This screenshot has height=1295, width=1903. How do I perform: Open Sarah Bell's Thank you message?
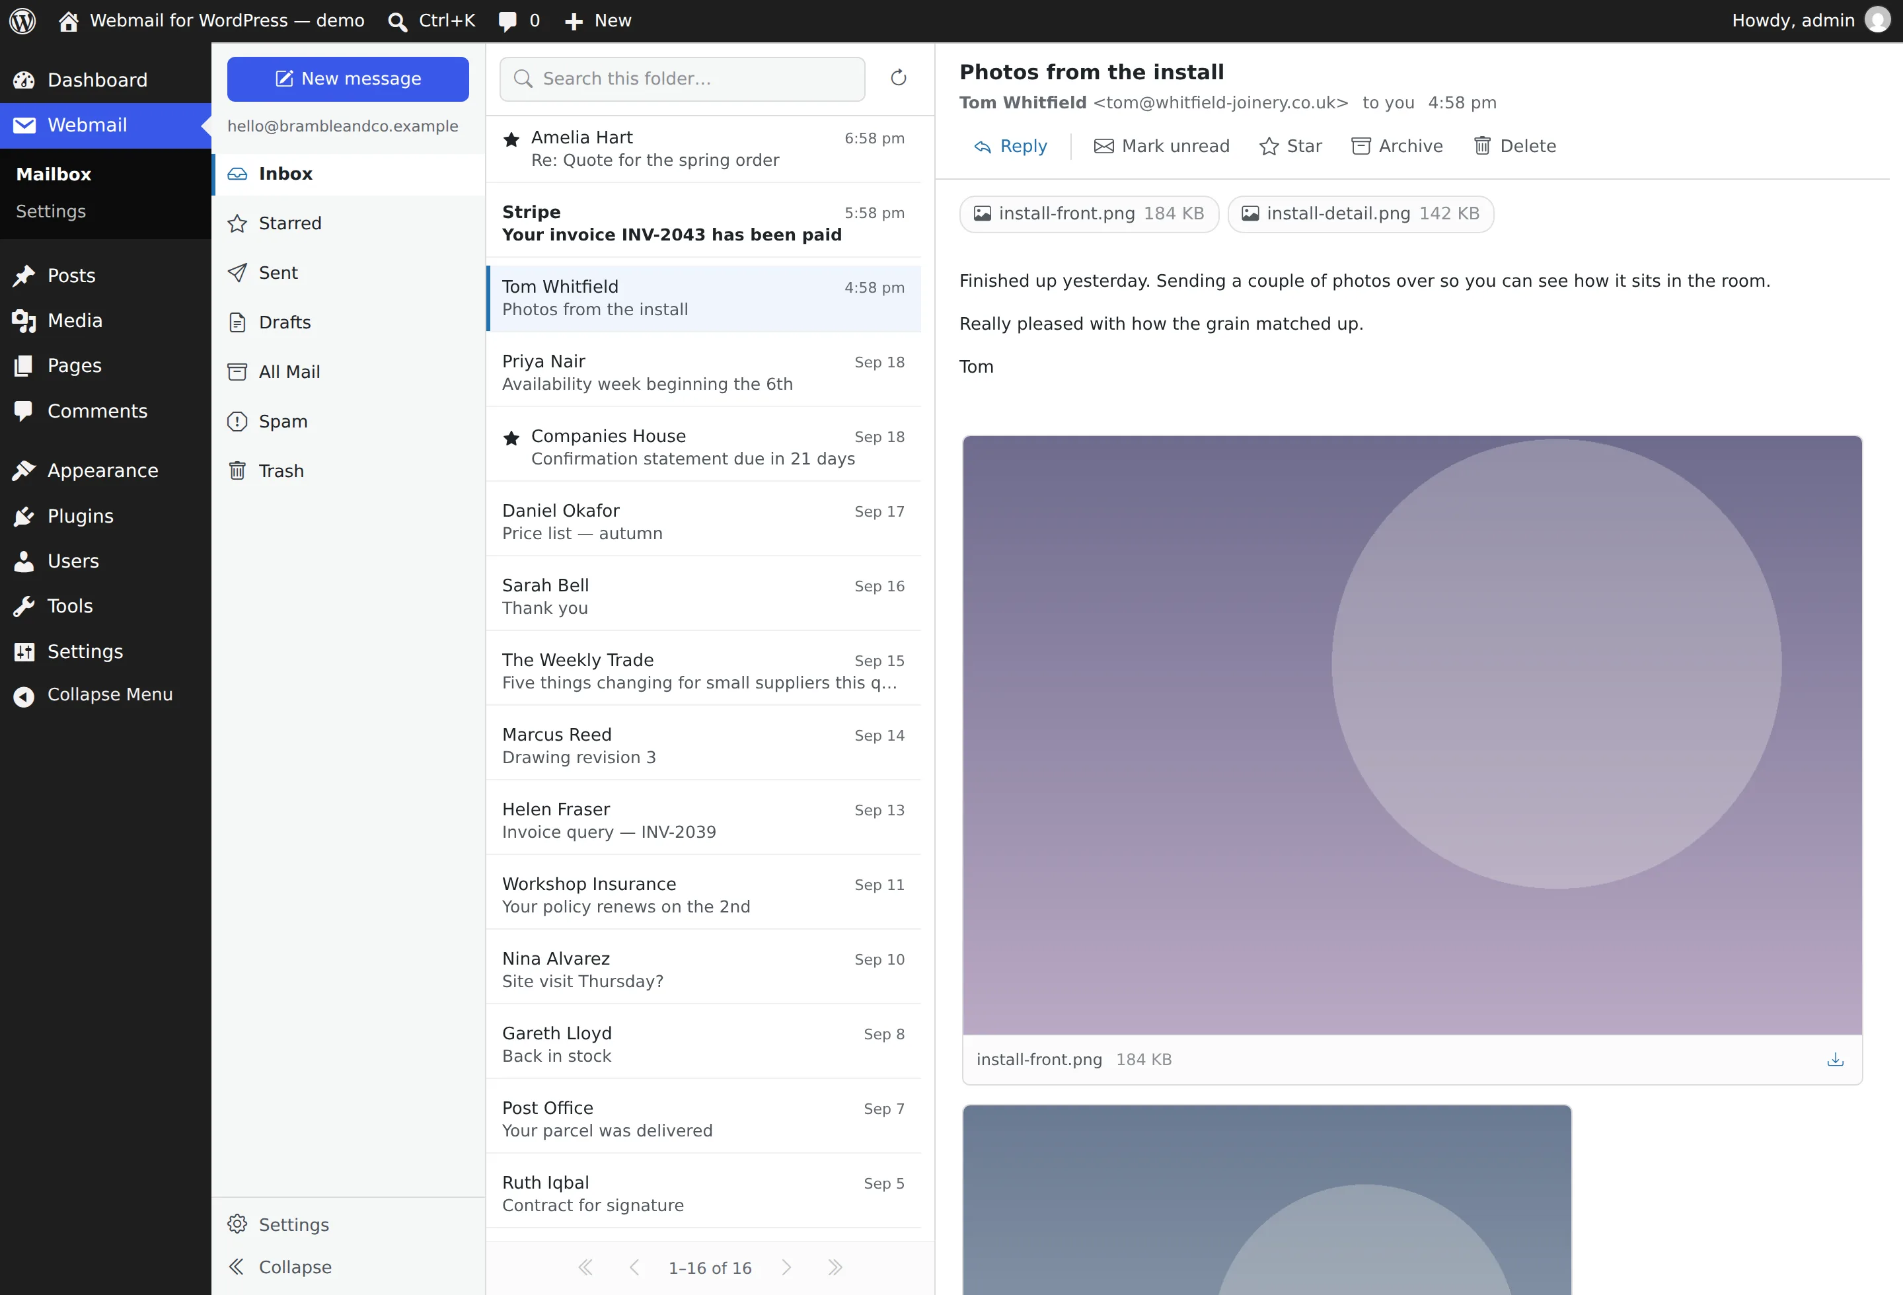click(x=704, y=596)
